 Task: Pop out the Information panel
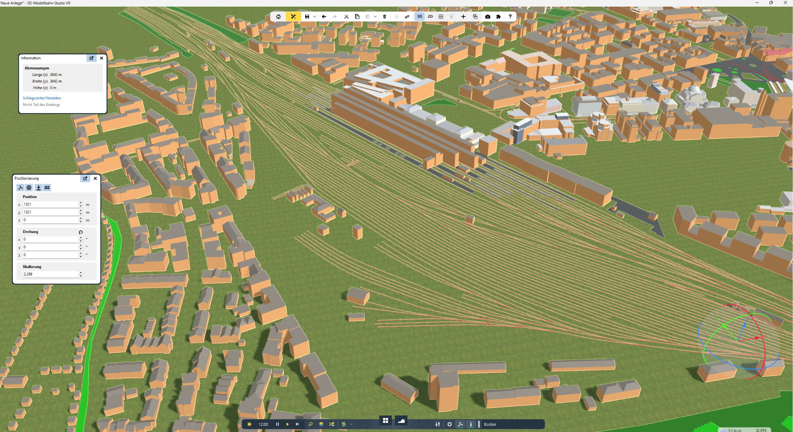(x=91, y=58)
